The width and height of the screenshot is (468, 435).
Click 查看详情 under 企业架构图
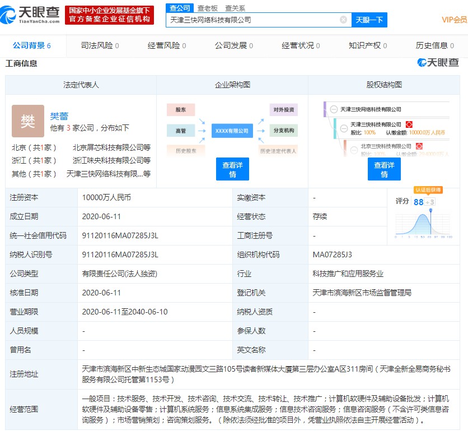pos(232,169)
